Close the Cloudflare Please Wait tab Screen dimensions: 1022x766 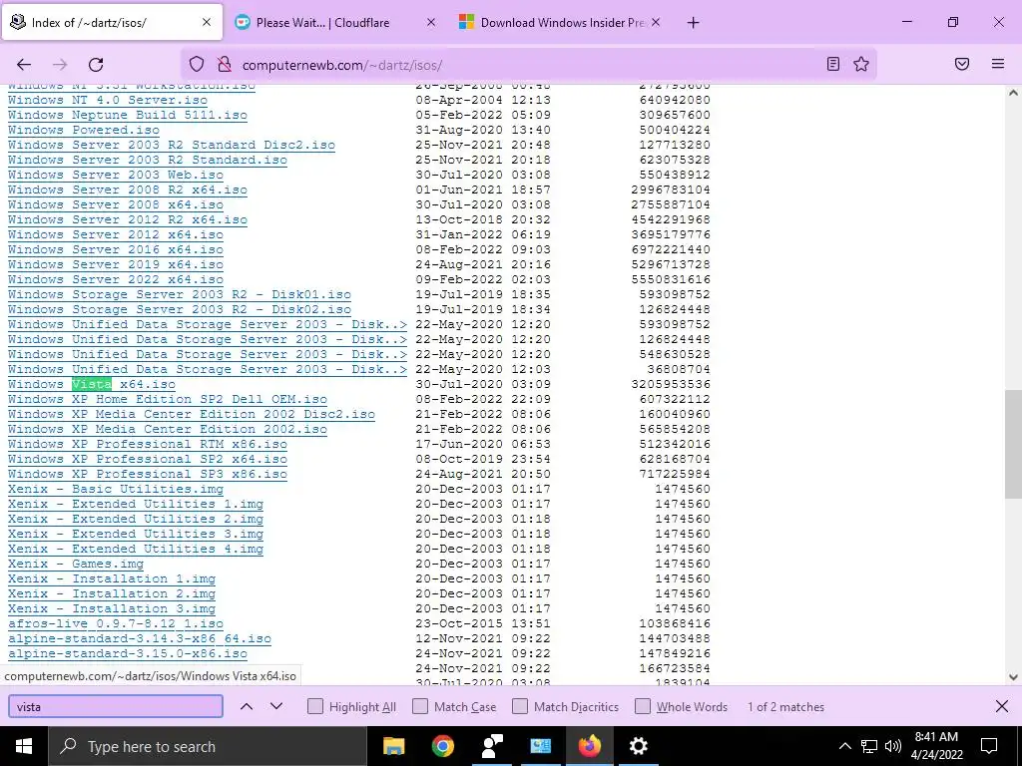(431, 22)
